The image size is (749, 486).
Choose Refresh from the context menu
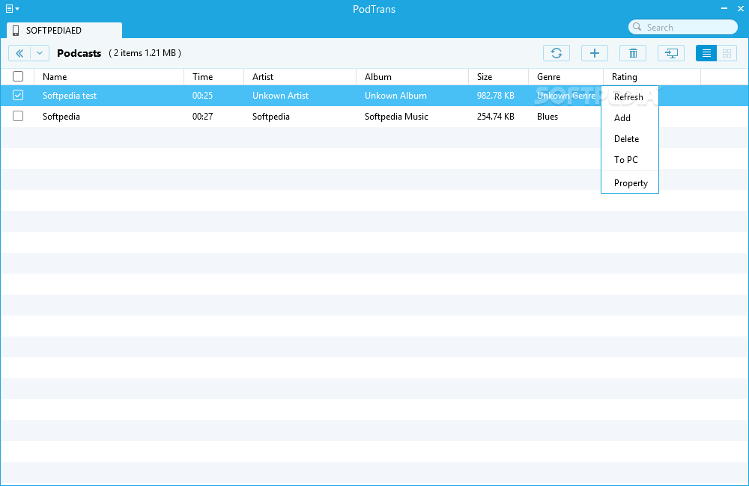click(x=630, y=96)
